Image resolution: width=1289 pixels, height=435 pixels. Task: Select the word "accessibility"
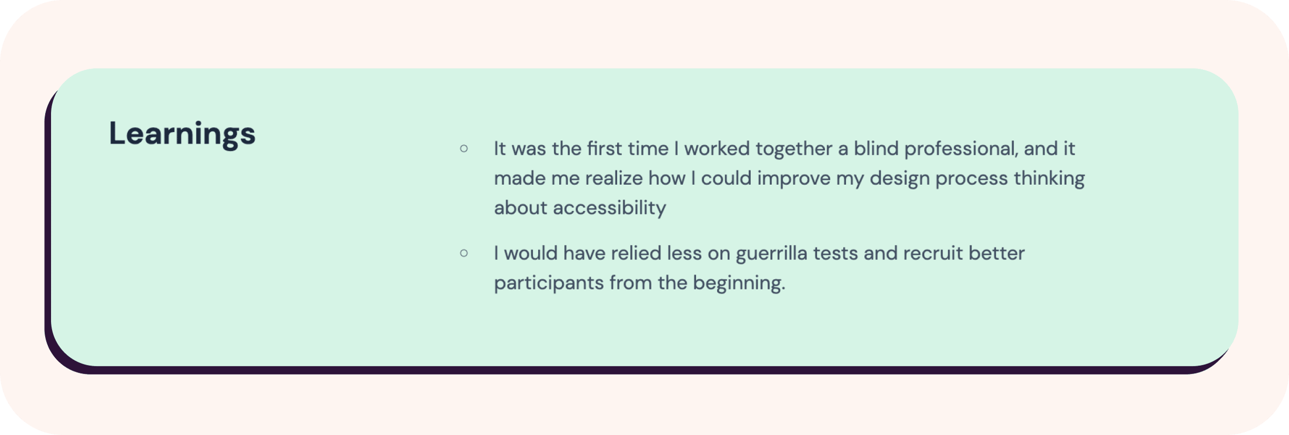click(x=609, y=208)
